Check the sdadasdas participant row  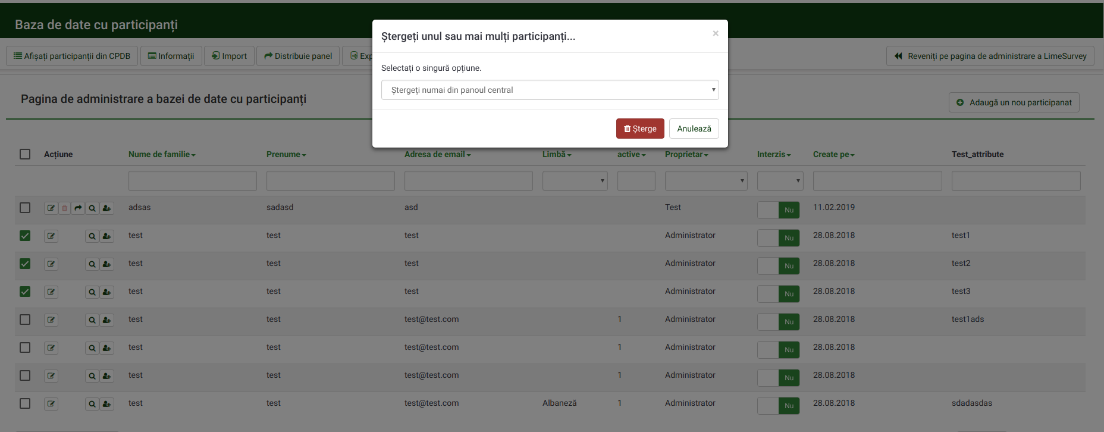coord(25,403)
